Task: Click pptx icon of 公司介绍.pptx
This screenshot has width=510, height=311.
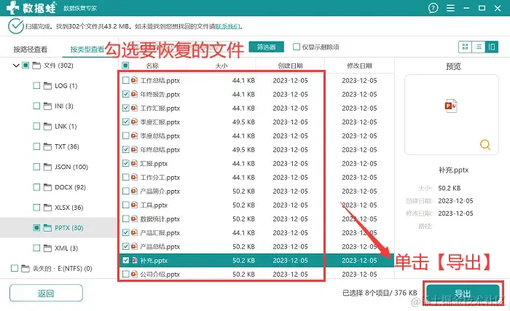Action: click(x=134, y=275)
